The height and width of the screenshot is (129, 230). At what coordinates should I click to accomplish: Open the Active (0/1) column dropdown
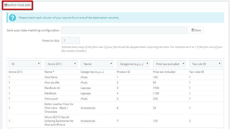click(x=61, y=64)
